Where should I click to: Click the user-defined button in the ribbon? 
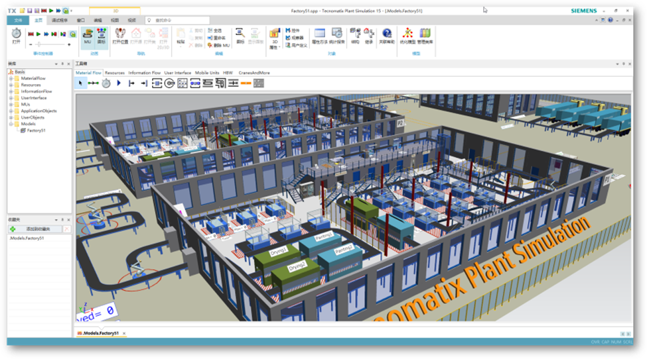(x=296, y=45)
